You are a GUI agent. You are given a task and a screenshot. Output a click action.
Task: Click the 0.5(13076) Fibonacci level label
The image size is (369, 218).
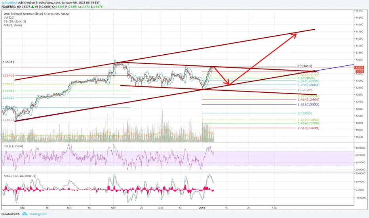click(306, 78)
